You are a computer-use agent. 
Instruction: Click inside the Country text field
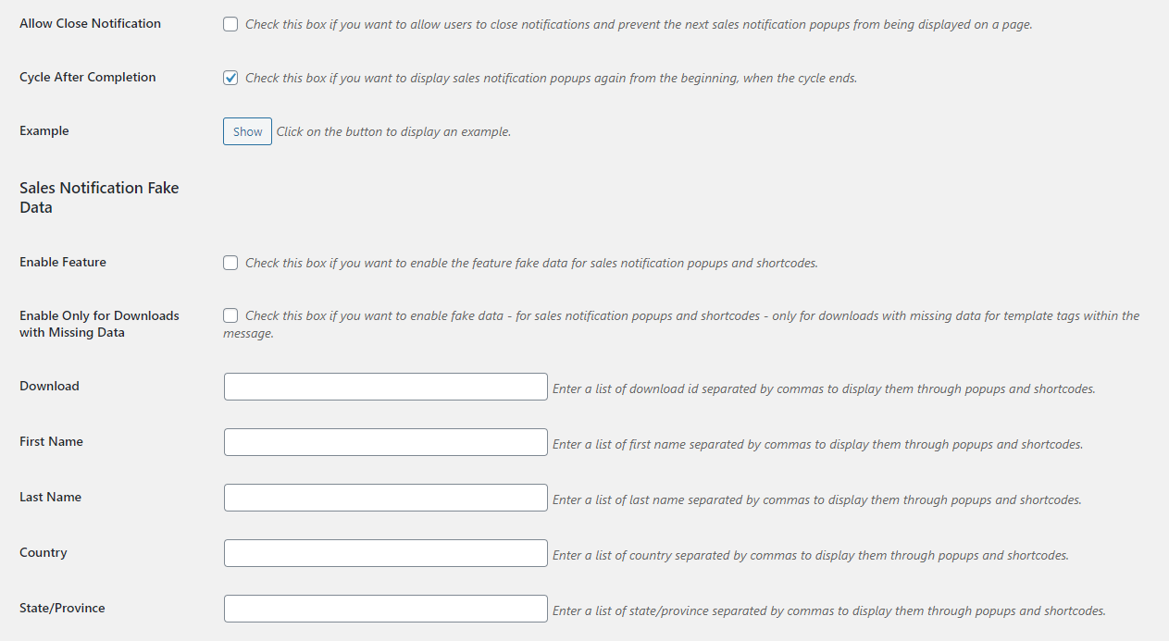(x=386, y=553)
